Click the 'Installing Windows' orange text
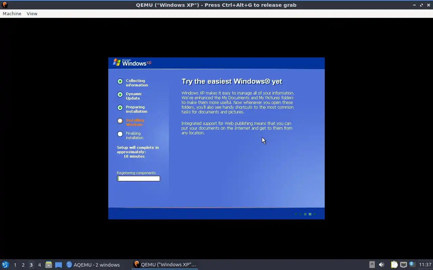This screenshot has height=270, width=433. (135, 122)
